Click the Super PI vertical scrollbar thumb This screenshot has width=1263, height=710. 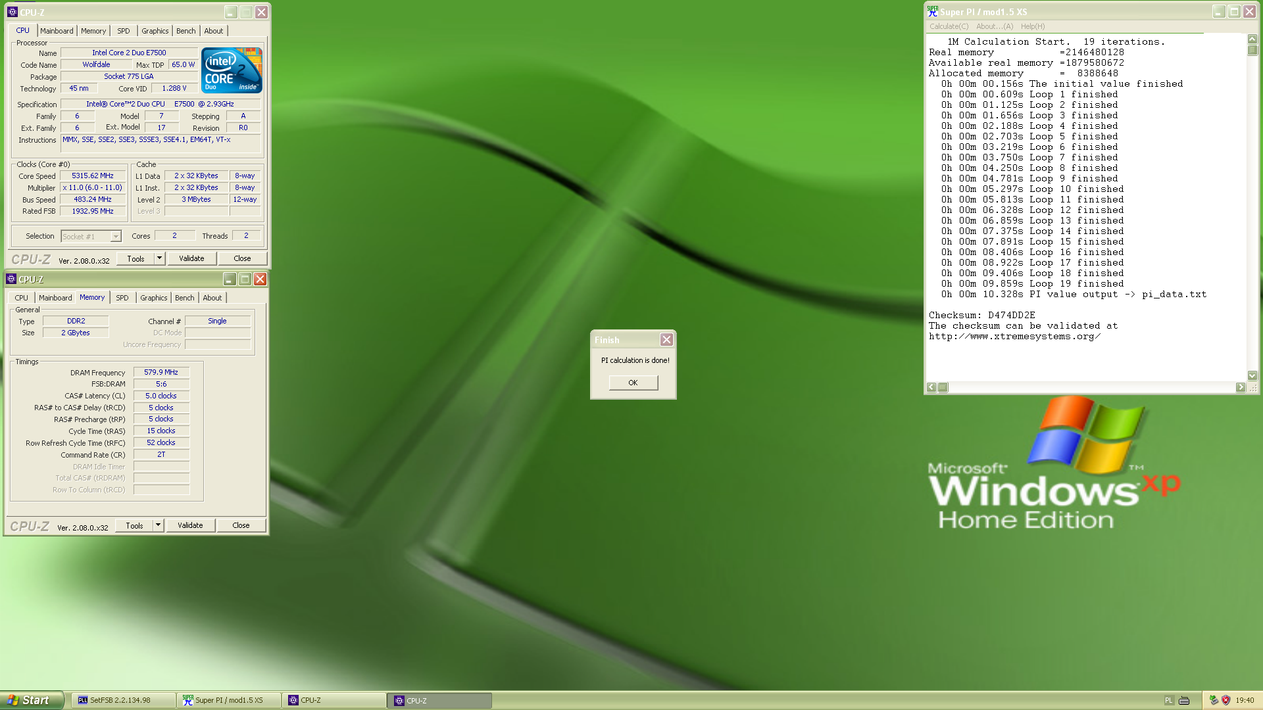pyautogui.click(x=1252, y=50)
